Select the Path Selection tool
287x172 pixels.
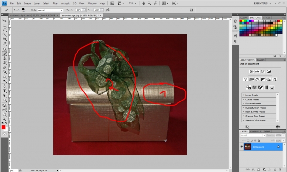[x=5, y=95]
